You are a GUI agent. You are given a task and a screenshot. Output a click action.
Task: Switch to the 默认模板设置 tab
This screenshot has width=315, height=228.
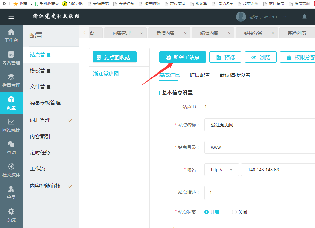pyautogui.click(x=235, y=75)
